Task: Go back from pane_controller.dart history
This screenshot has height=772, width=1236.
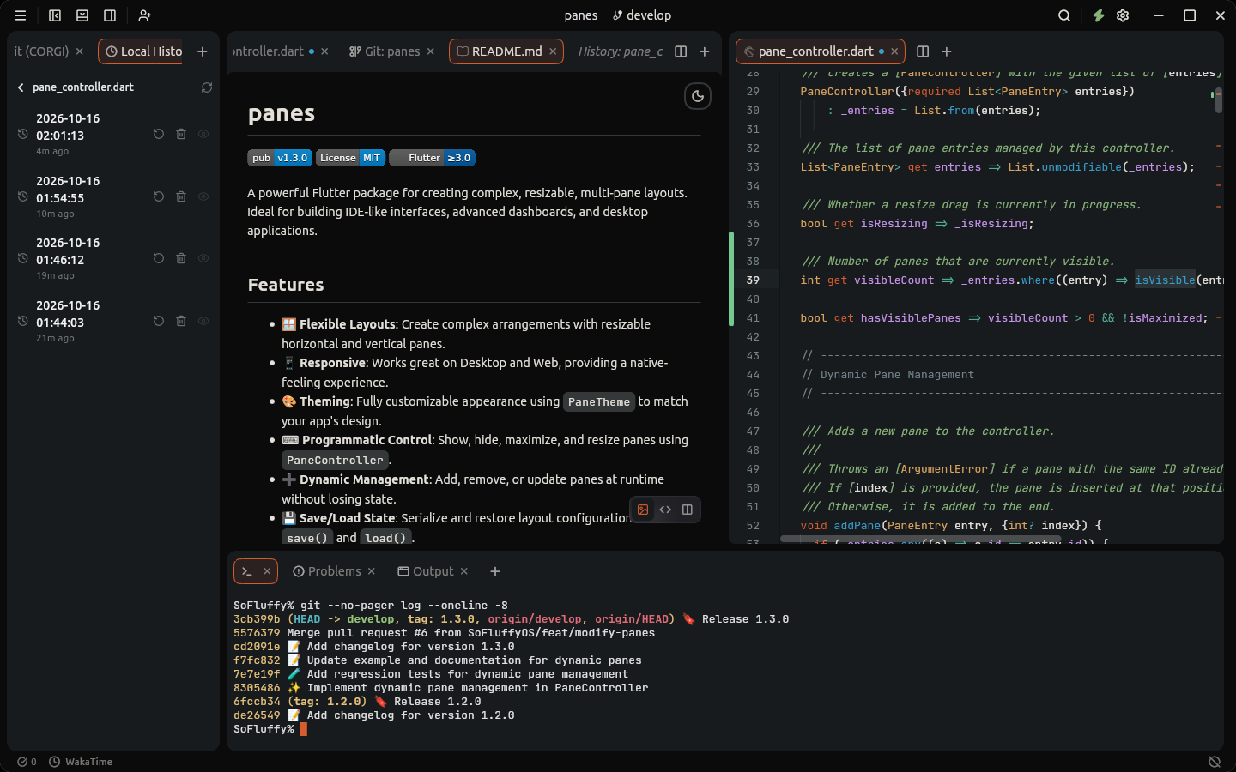Action: (21, 87)
